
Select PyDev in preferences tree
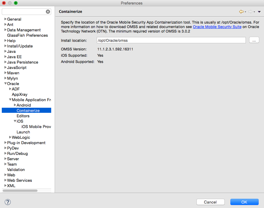coord(13,148)
